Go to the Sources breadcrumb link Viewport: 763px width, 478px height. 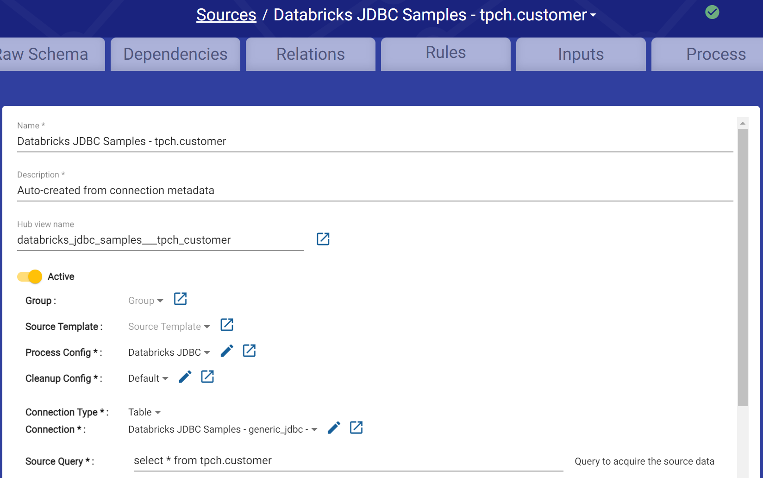226,15
